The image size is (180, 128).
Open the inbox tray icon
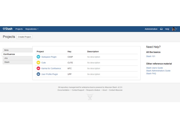click(x=161, y=29)
